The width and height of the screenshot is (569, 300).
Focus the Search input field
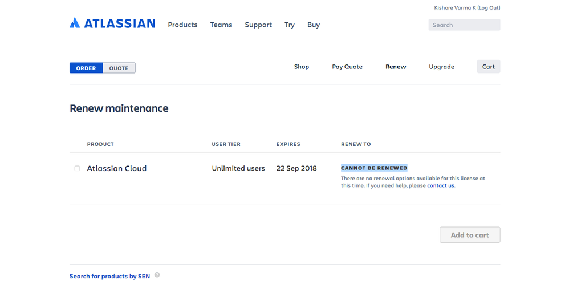(464, 25)
